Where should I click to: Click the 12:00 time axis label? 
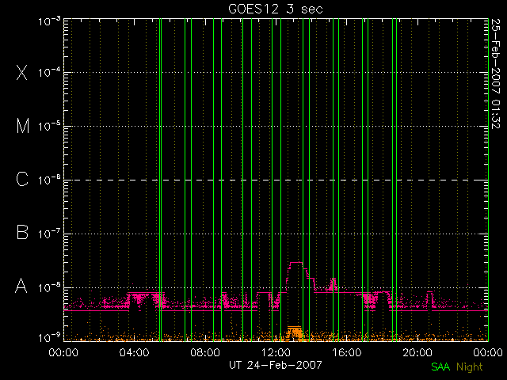(276, 351)
